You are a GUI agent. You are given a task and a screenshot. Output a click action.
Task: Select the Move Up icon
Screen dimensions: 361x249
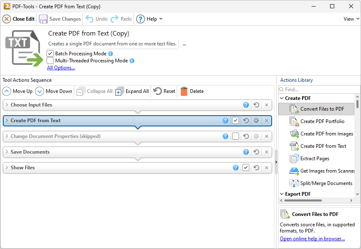point(6,91)
